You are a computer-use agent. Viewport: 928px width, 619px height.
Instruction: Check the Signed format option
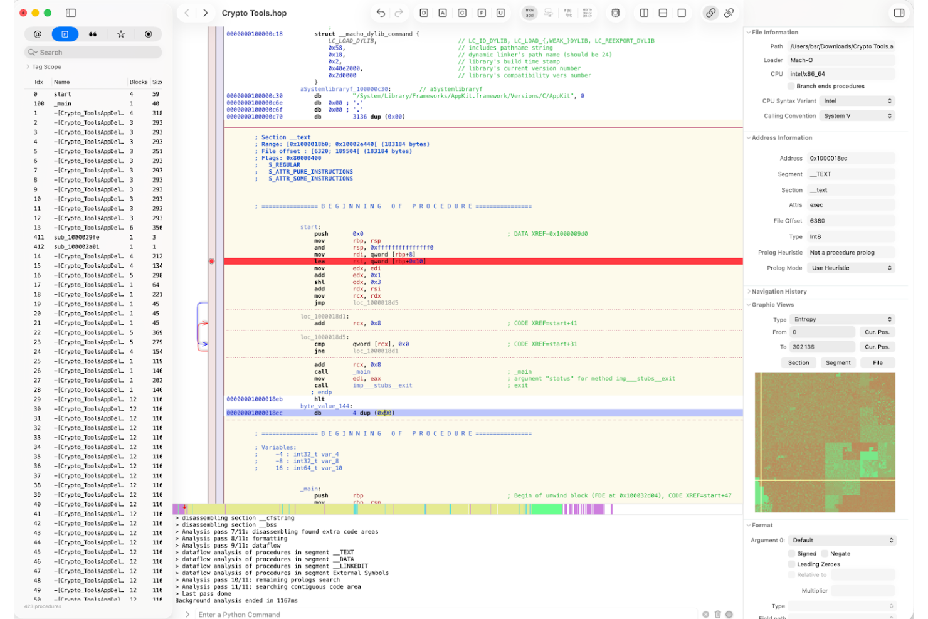click(x=792, y=553)
